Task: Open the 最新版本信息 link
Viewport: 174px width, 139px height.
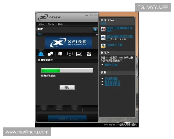Action: coord(112,85)
